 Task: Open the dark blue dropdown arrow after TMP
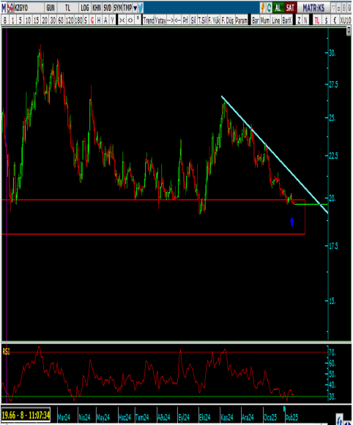coord(135,8)
